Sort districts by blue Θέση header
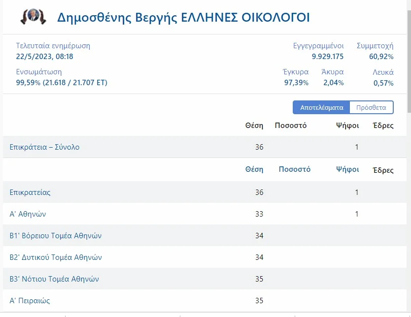 254,169
